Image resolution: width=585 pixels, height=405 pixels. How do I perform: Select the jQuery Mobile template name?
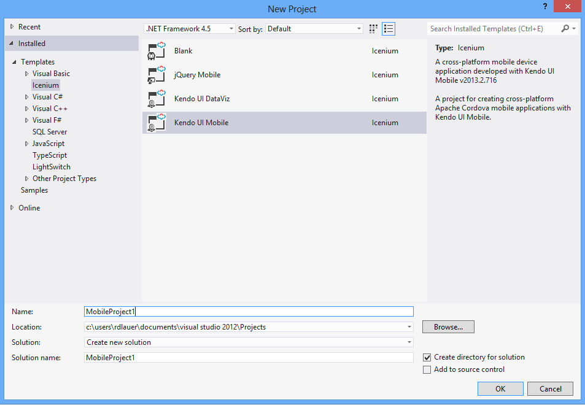pyautogui.click(x=198, y=75)
